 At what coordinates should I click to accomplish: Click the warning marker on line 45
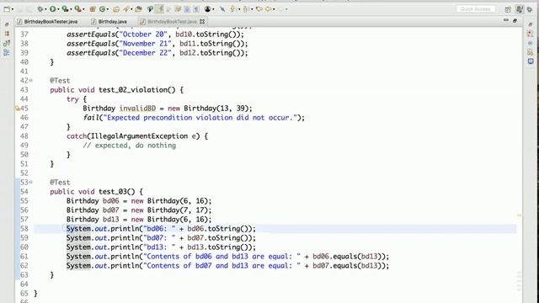pos(18,109)
